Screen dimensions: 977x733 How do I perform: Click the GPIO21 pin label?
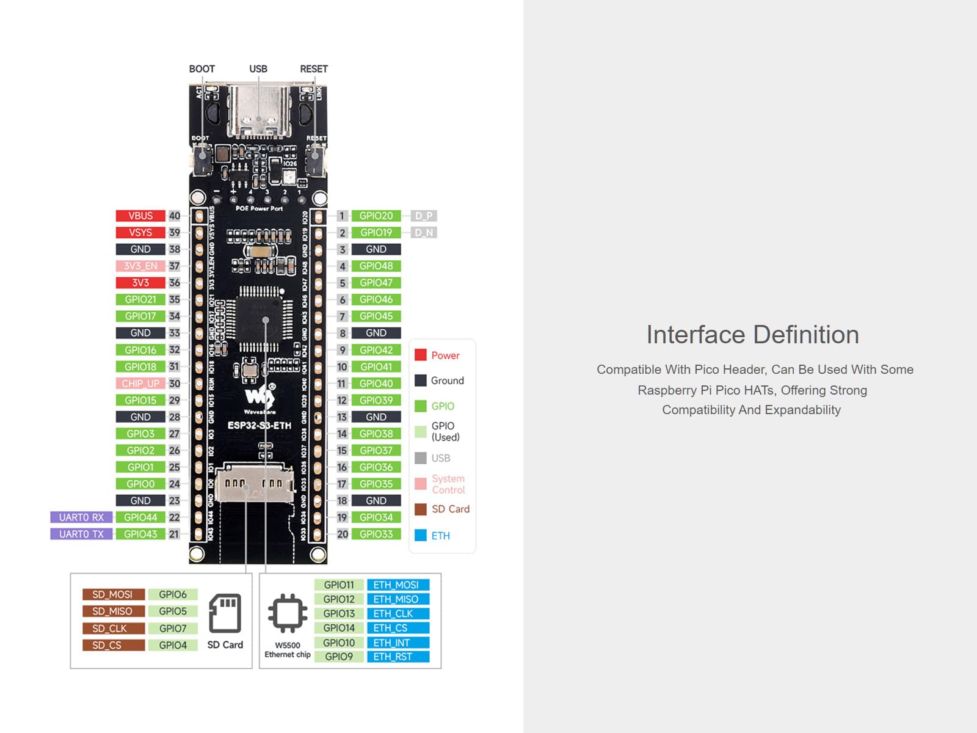(140, 299)
